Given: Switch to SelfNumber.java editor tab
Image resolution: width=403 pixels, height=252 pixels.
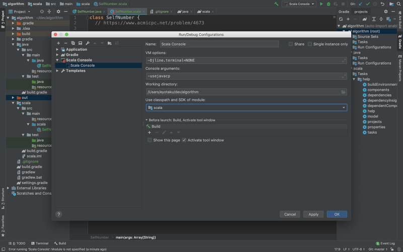Looking at the screenshot, I should 89,12.
